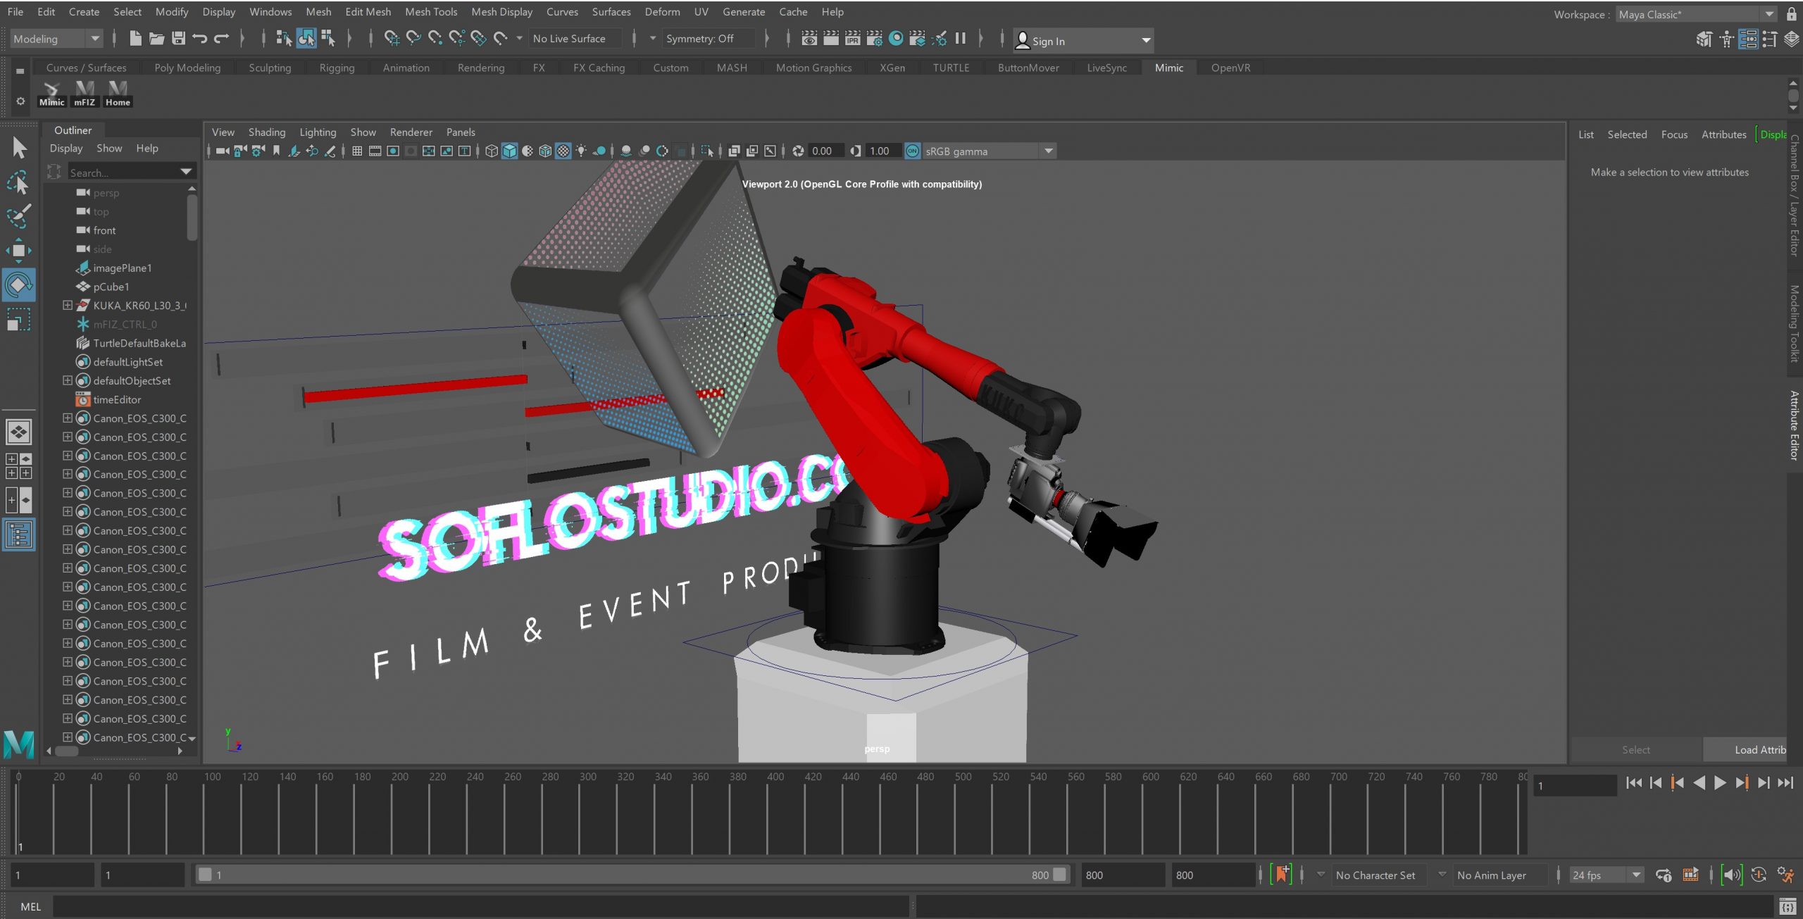
Task: Toggle color management ON button
Action: pos(912,151)
